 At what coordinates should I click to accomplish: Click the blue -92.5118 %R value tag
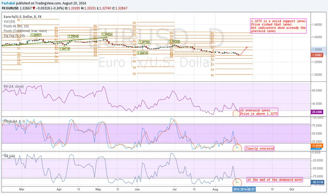[317, 182]
